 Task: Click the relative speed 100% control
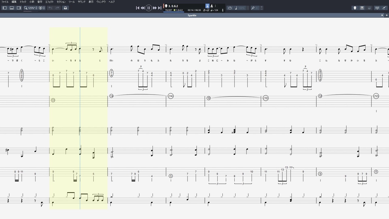(x=240, y=8)
